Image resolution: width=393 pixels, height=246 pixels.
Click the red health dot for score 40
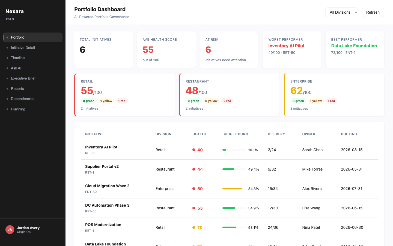point(194,150)
